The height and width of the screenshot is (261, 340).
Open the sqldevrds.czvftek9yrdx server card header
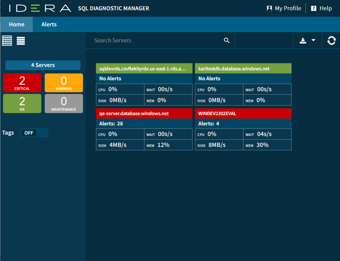[x=144, y=69]
